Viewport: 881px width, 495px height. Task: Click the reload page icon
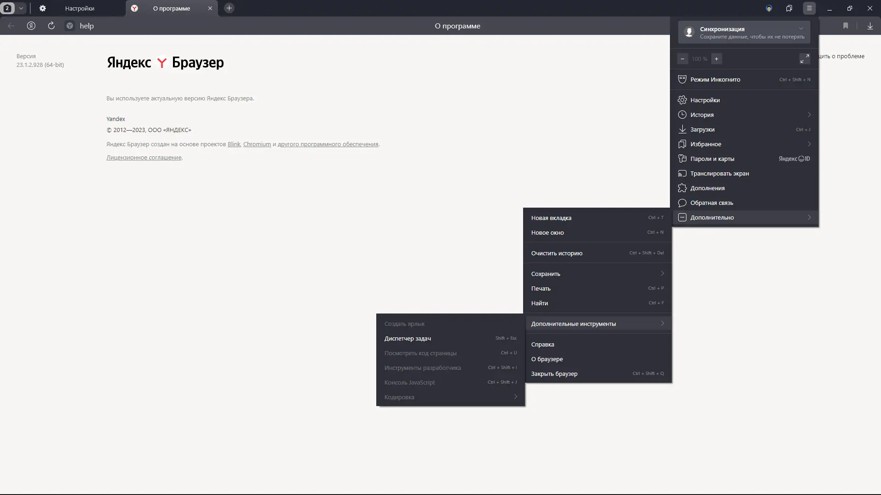coord(51,26)
